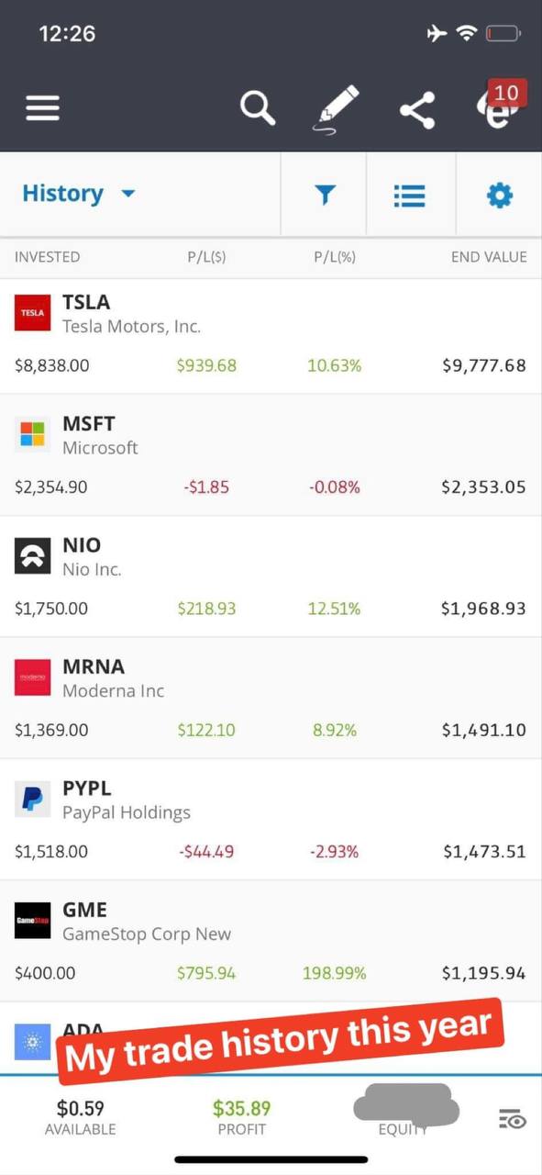
Task: Expand the History dropdown arrow
Action: coord(127,194)
